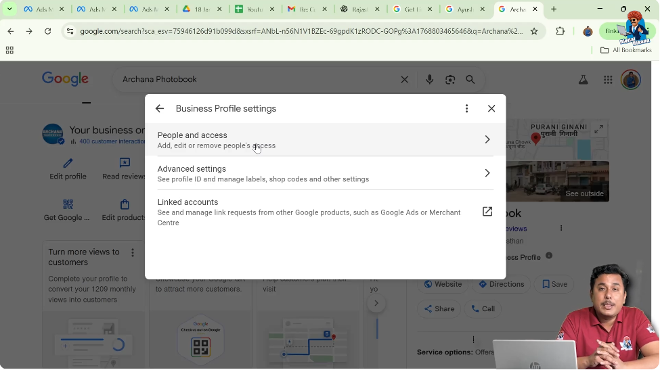This screenshot has width=660, height=370.
Task: Open the All Bookmarks folder
Action: coord(625,50)
